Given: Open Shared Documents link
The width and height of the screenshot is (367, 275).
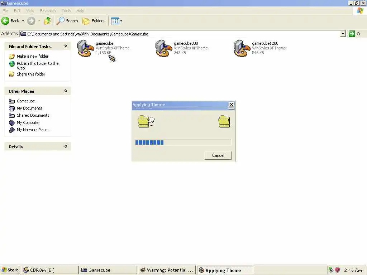Looking at the screenshot, I should tap(33, 116).
